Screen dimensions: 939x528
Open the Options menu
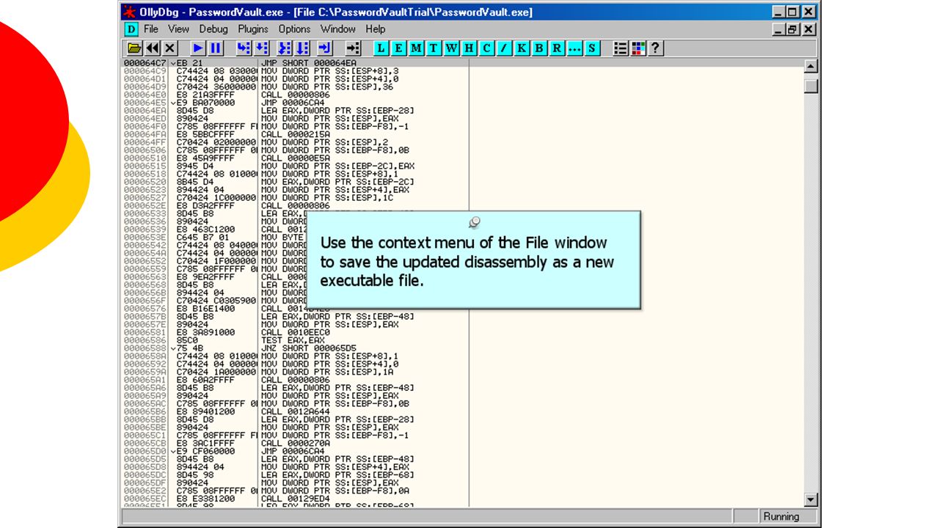(294, 29)
